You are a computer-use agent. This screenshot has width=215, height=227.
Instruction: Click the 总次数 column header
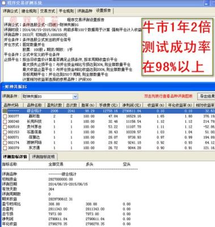click(71, 105)
